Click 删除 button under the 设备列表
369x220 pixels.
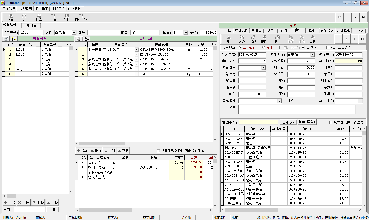(24, 202)
